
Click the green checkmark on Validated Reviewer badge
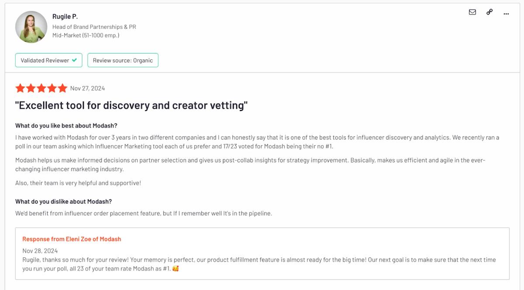point(74,60)
